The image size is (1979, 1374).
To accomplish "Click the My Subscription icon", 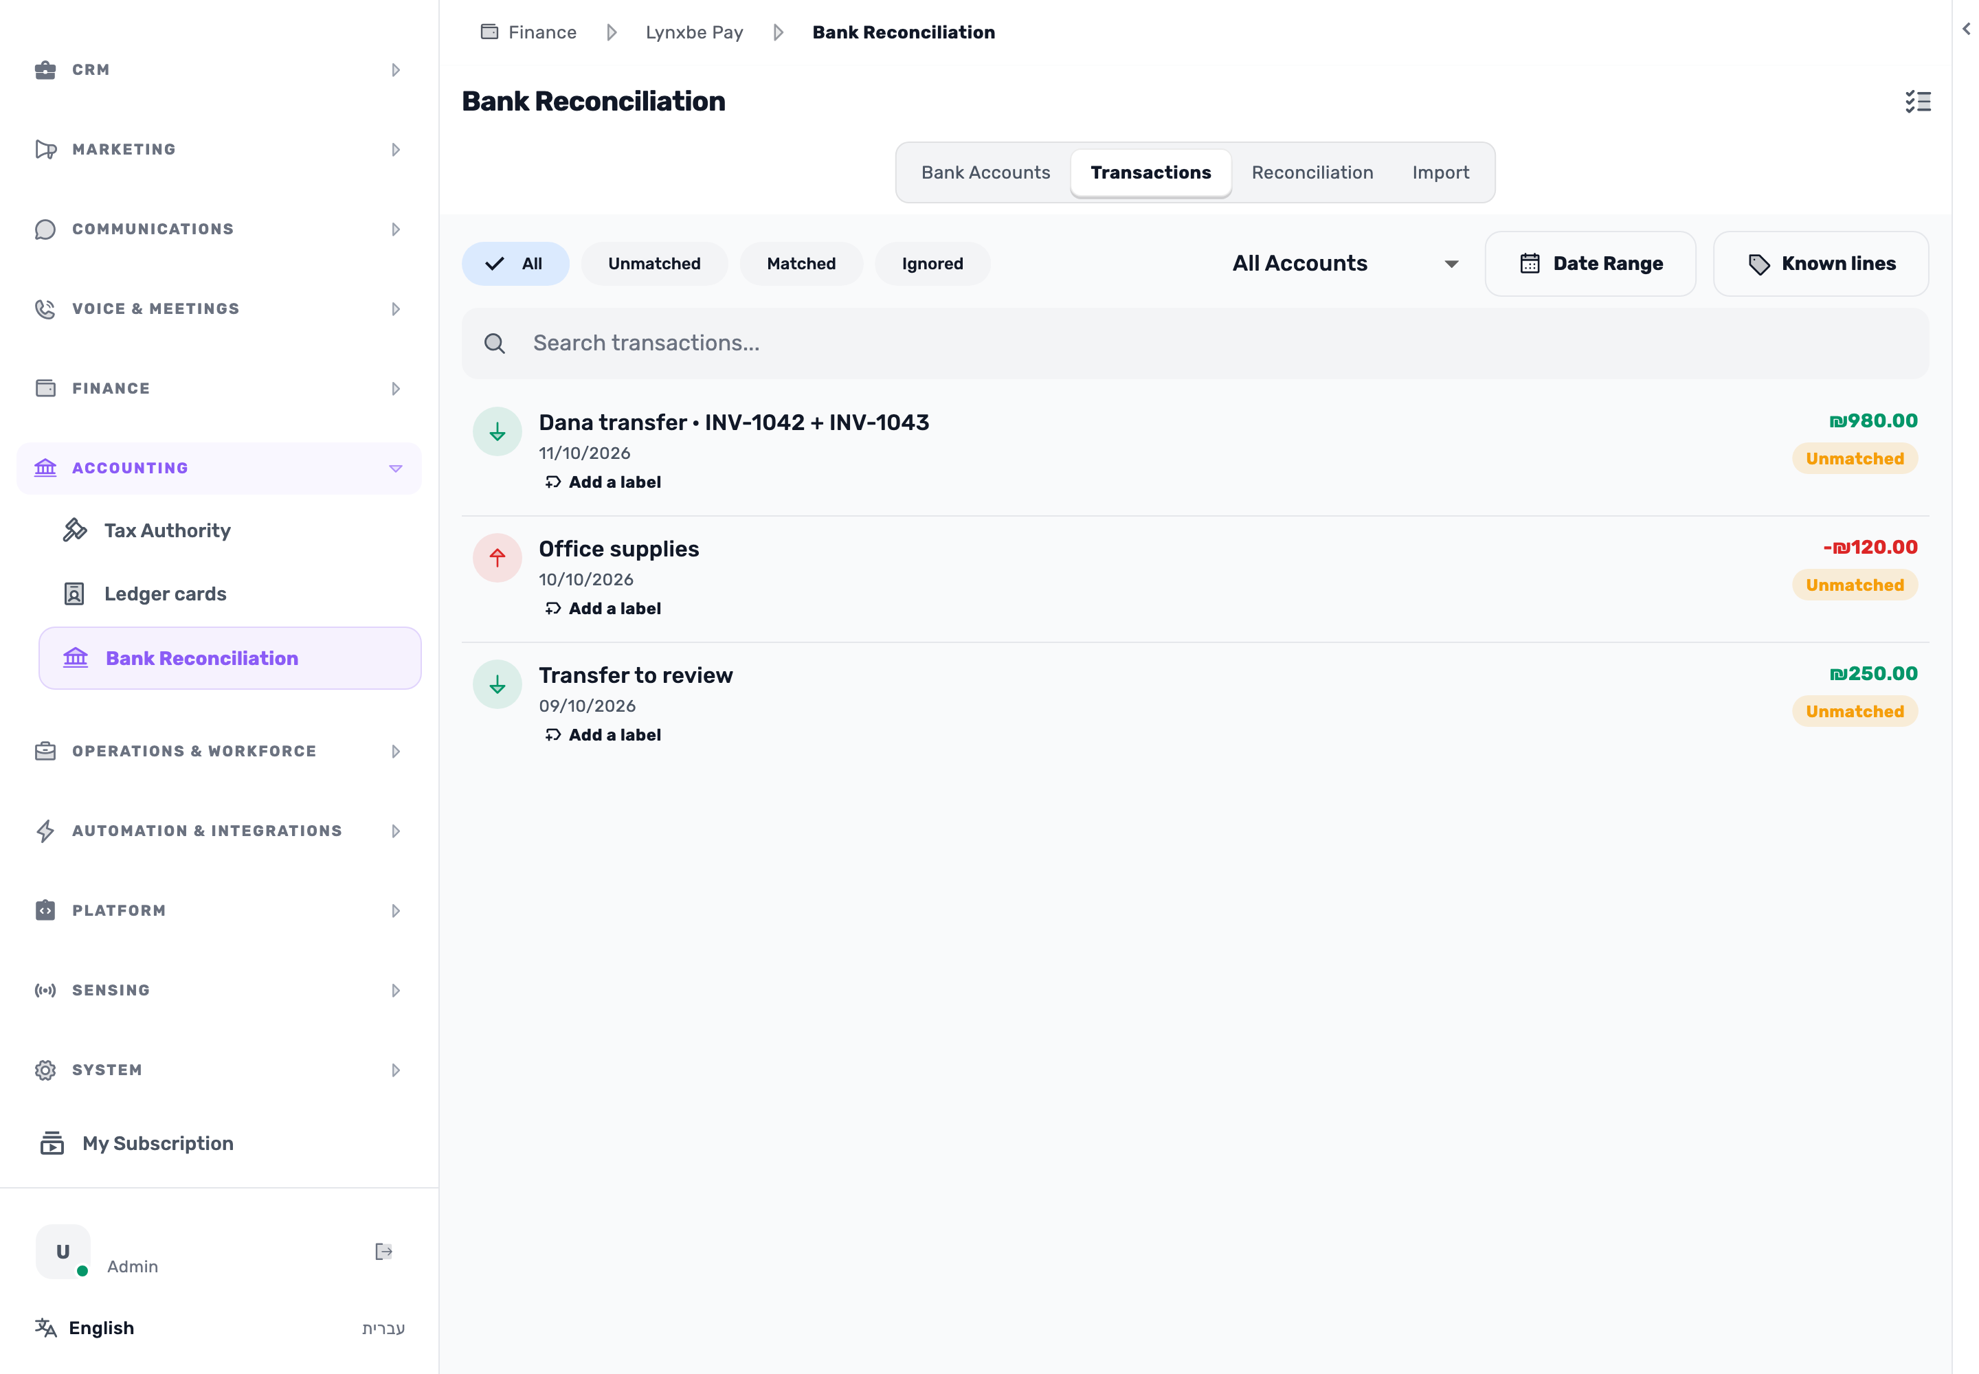I will click(x=52, y=1143).
